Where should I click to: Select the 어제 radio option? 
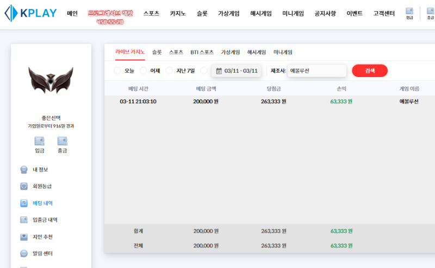pos(143,71)
